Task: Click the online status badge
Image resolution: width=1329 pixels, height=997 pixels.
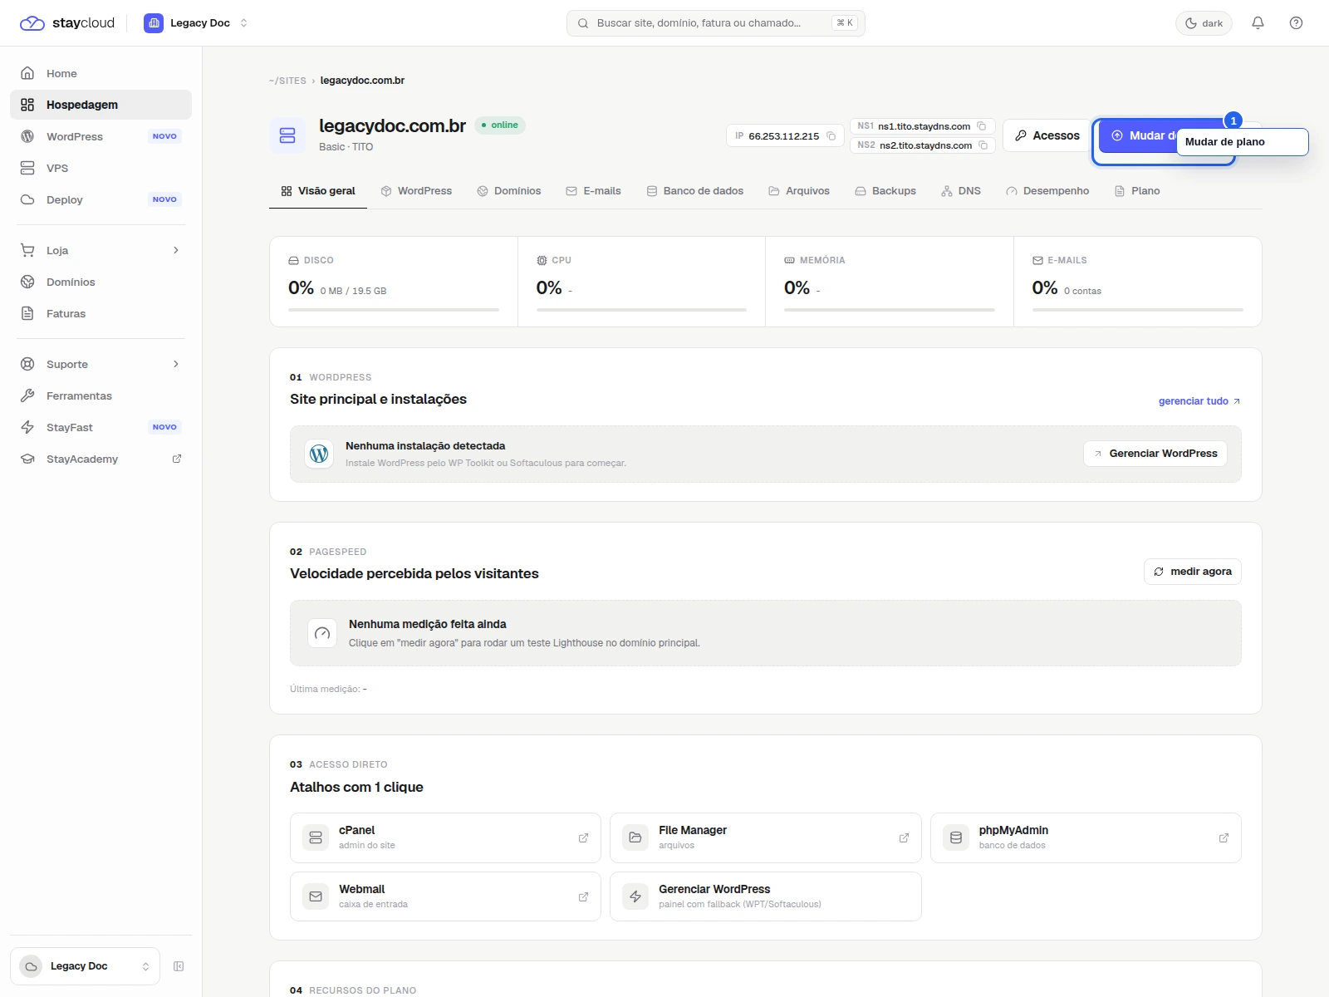Action: (500, 125)
